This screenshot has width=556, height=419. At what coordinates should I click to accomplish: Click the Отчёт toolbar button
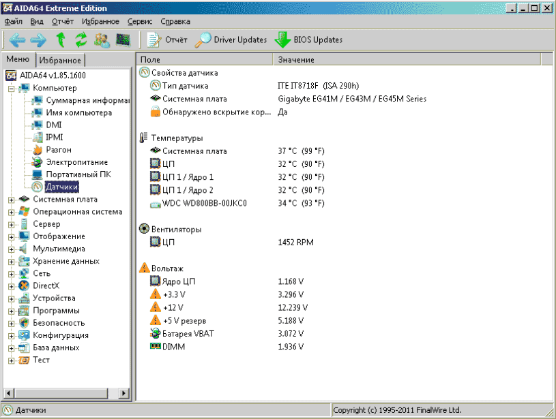(167, 40)
